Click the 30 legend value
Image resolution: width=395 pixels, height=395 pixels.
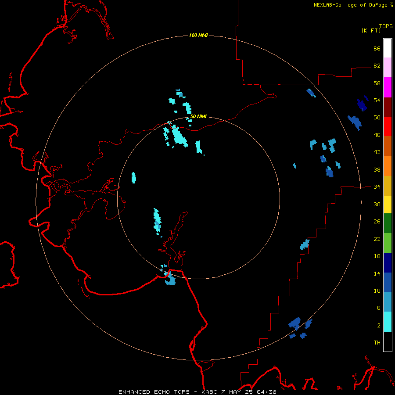[x=377, y=204]
